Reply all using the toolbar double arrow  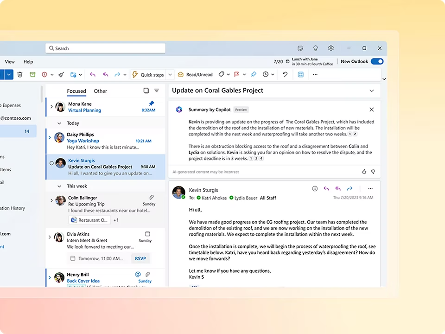[105, 75]
